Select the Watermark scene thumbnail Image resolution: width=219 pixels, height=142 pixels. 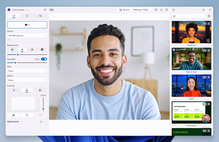coord(191,32)
